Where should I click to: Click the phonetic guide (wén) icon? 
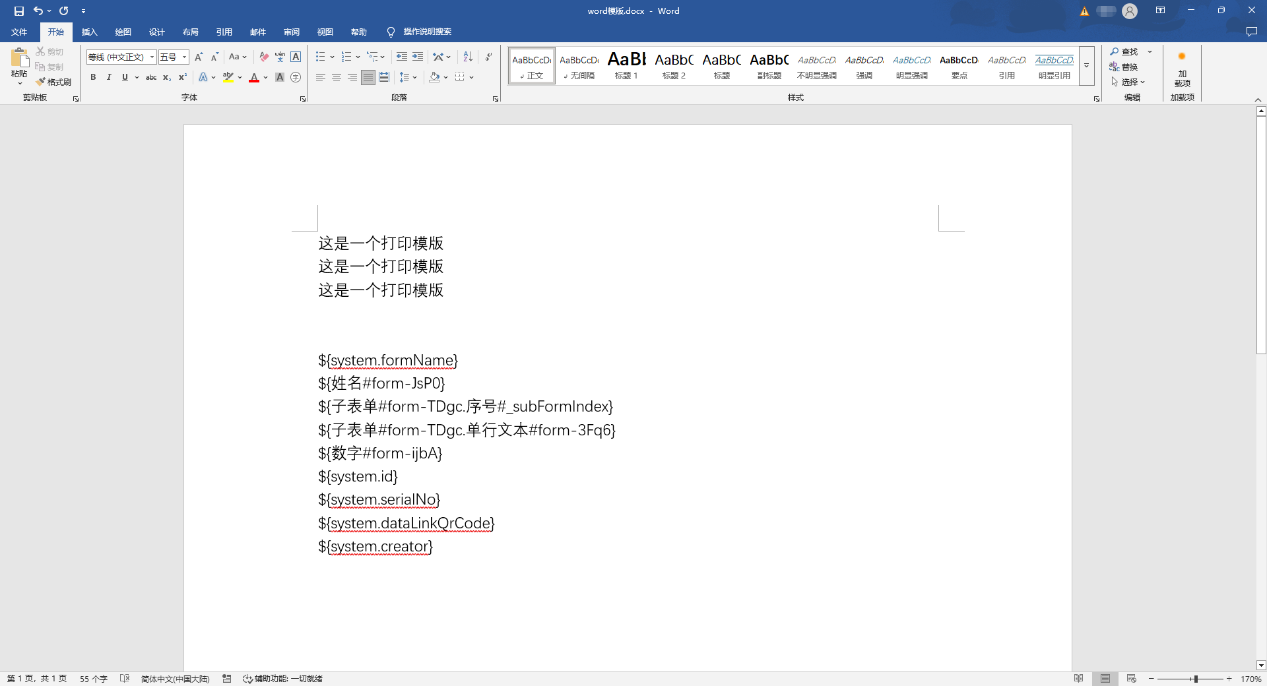280,57
